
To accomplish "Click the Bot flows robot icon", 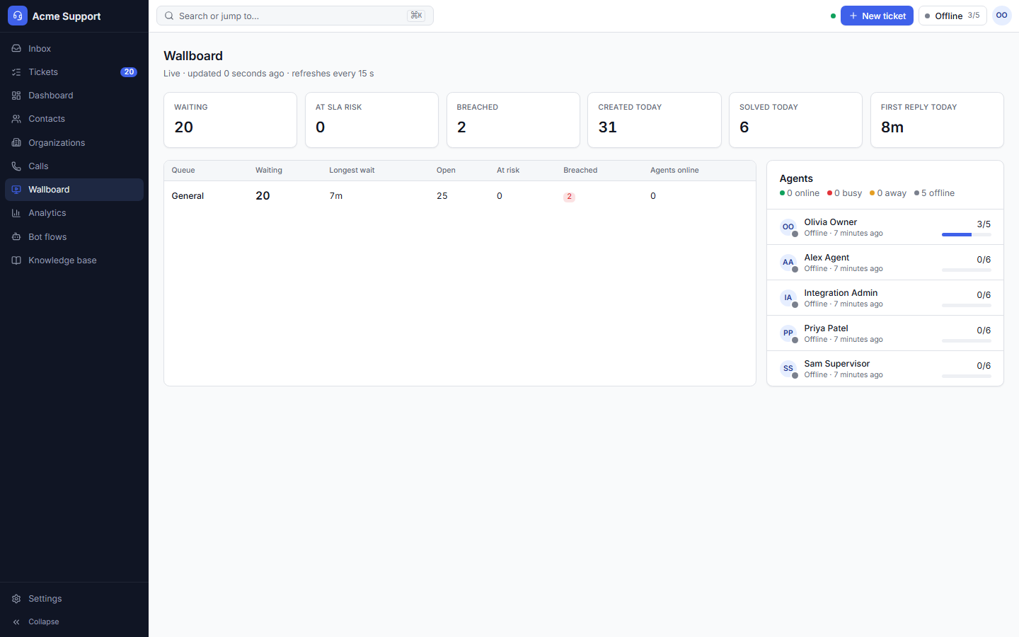I will click(16, 237).
